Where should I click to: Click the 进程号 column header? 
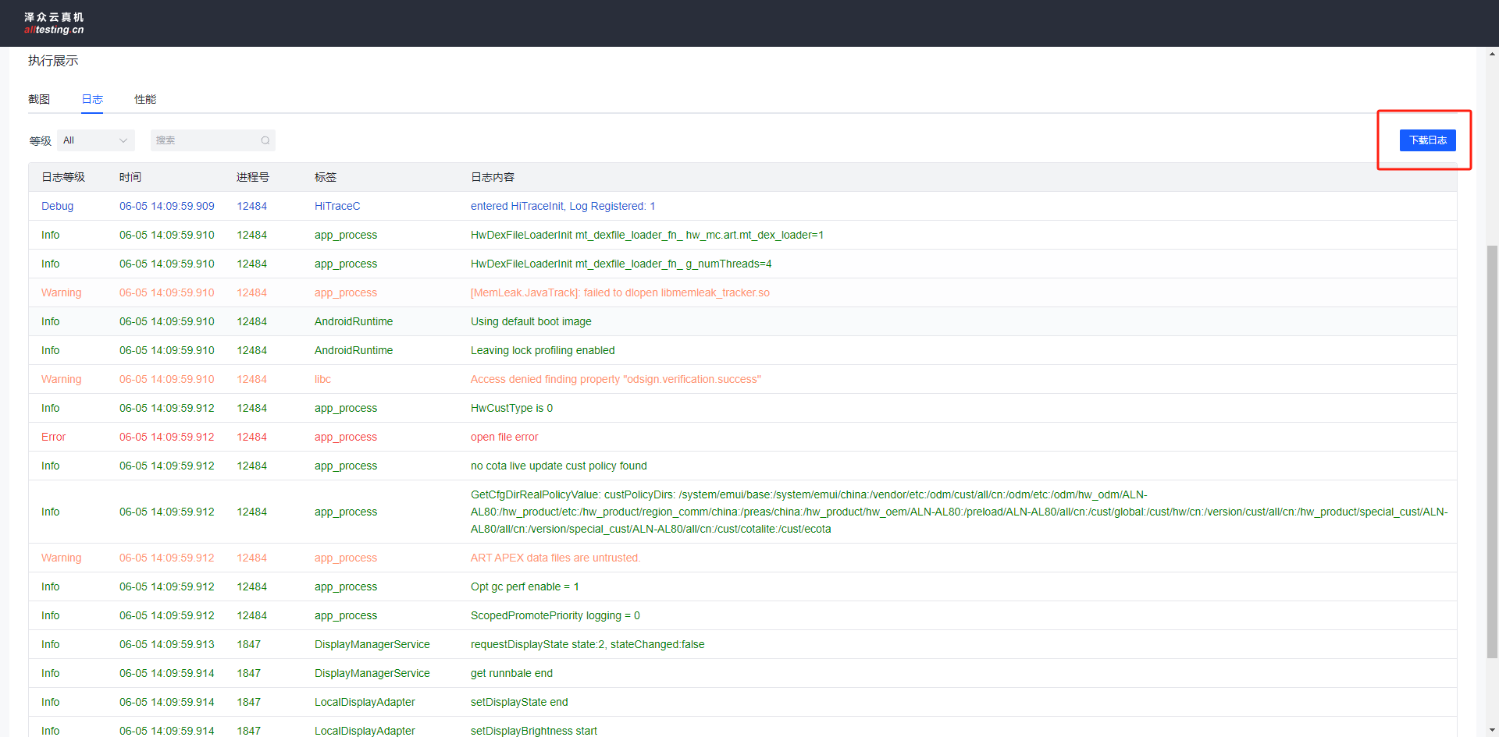253,177
